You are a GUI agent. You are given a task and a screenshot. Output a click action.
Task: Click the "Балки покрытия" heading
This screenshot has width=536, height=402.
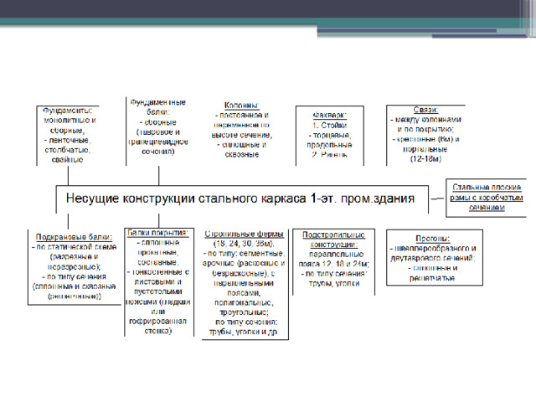(157, 232)
